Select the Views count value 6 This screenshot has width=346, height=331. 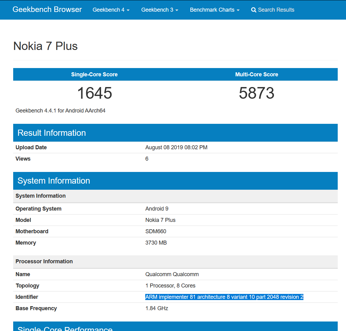(147, 159)
